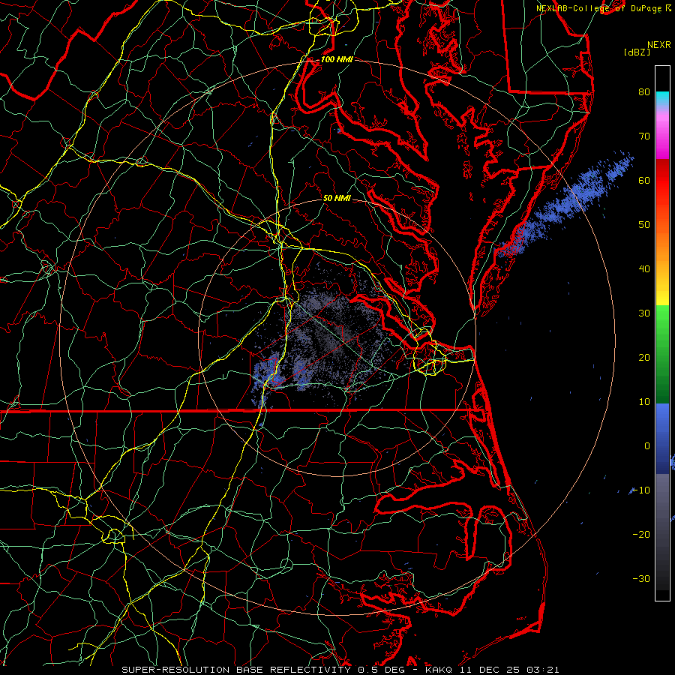Click the '100 NMI' range ring label

[x=337, y=59]
